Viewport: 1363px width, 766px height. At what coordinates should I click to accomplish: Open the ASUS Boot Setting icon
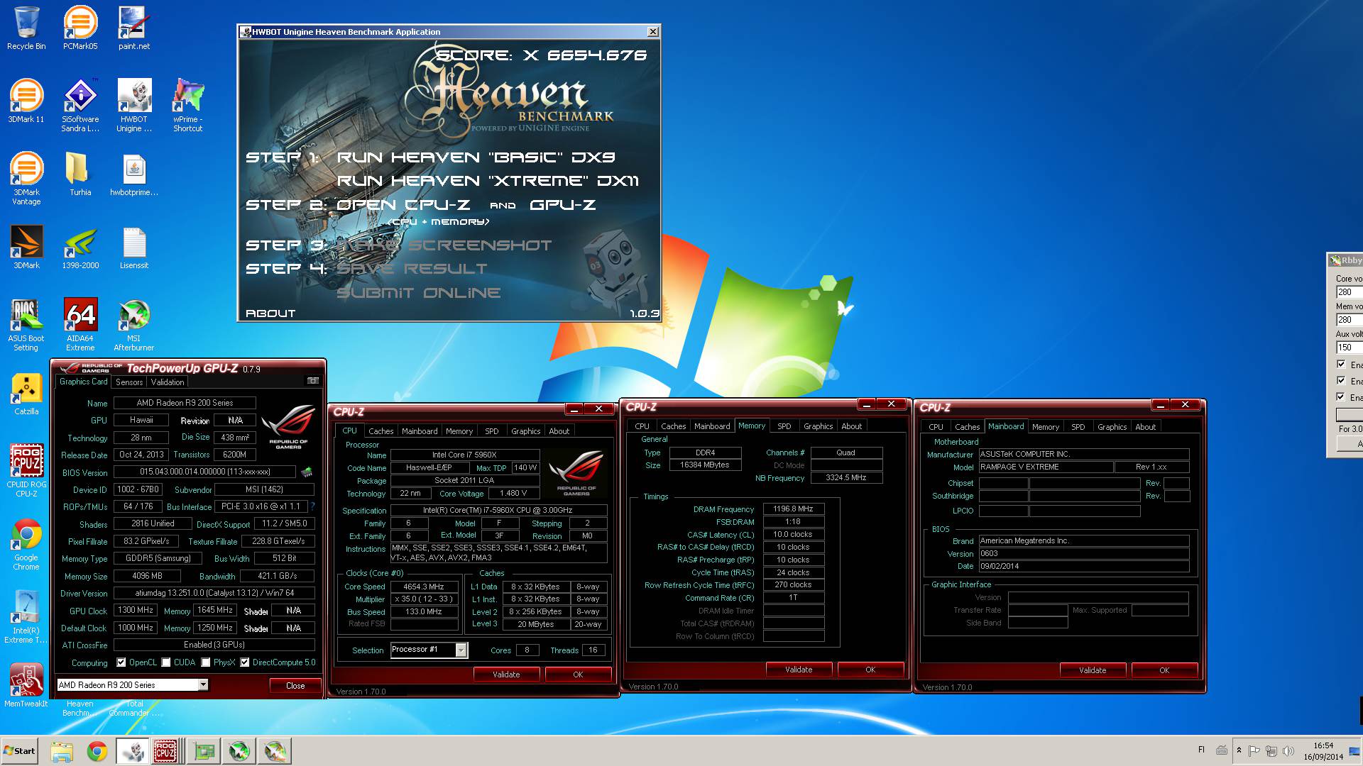coord(26,325)
